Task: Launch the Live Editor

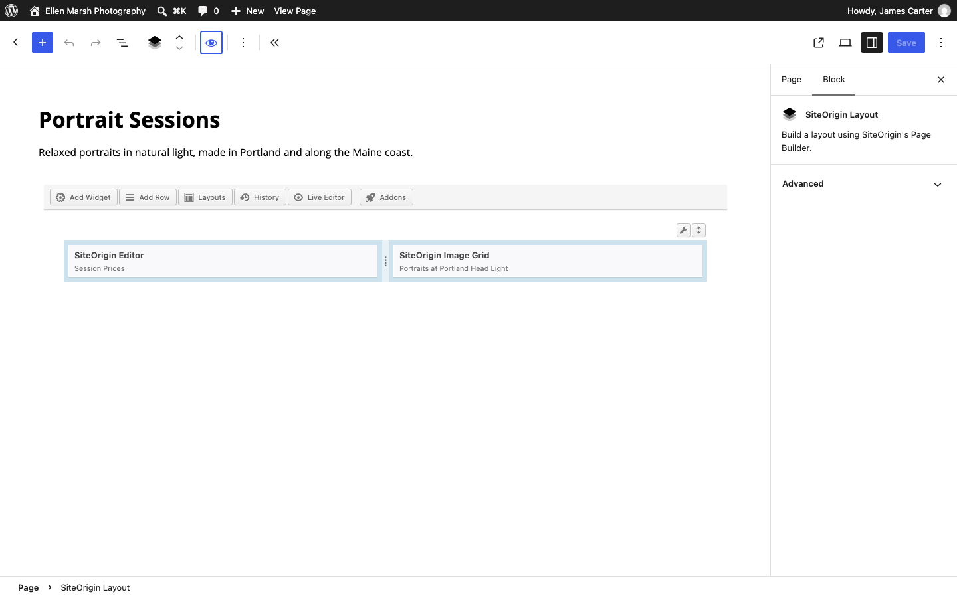Action: (320, 197)
